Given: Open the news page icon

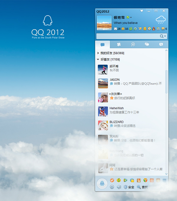Looking at the screenshot, I should [158, 29].
